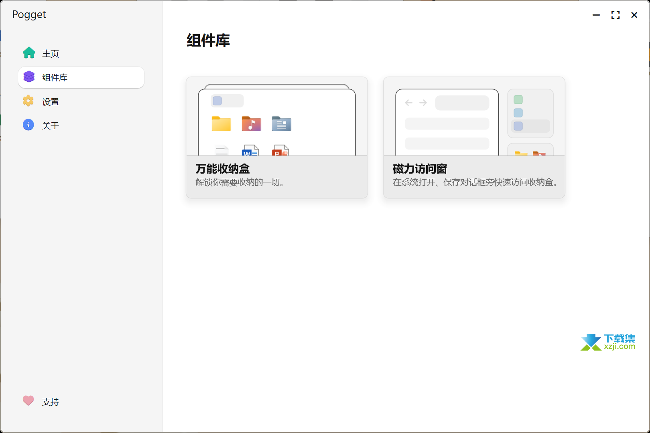Screen dimensions: 650x433
Task: Select the 主页 home icon in sidebar
Action: coord(28,53)
